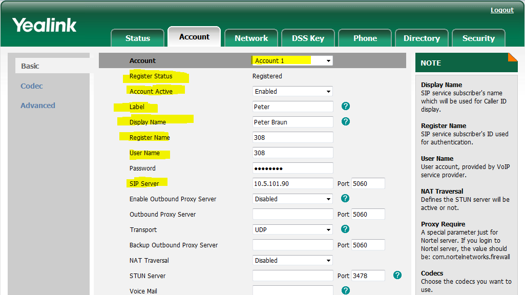This screenshot has width=525, height=295.
Task: Open the DSS Key tab
Action: (308, 38)
